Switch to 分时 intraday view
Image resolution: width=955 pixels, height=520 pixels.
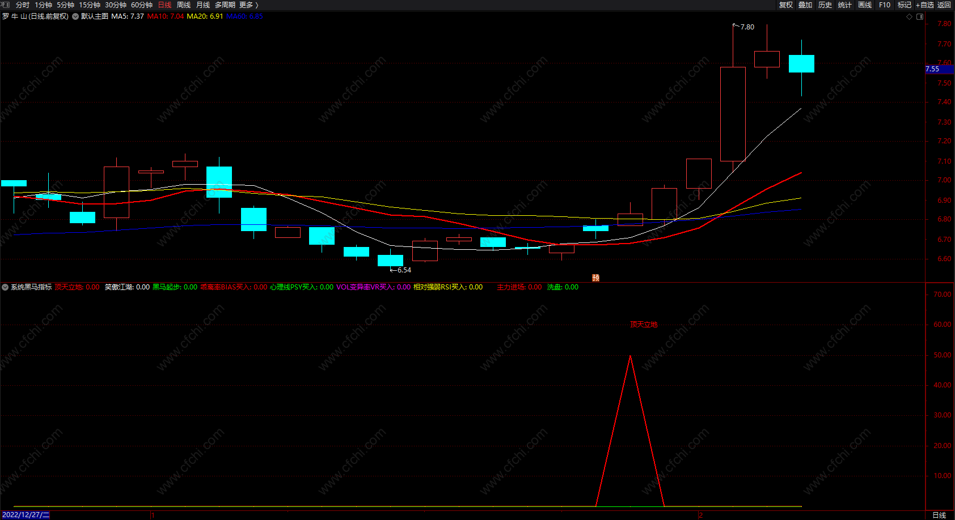[23, 5]
